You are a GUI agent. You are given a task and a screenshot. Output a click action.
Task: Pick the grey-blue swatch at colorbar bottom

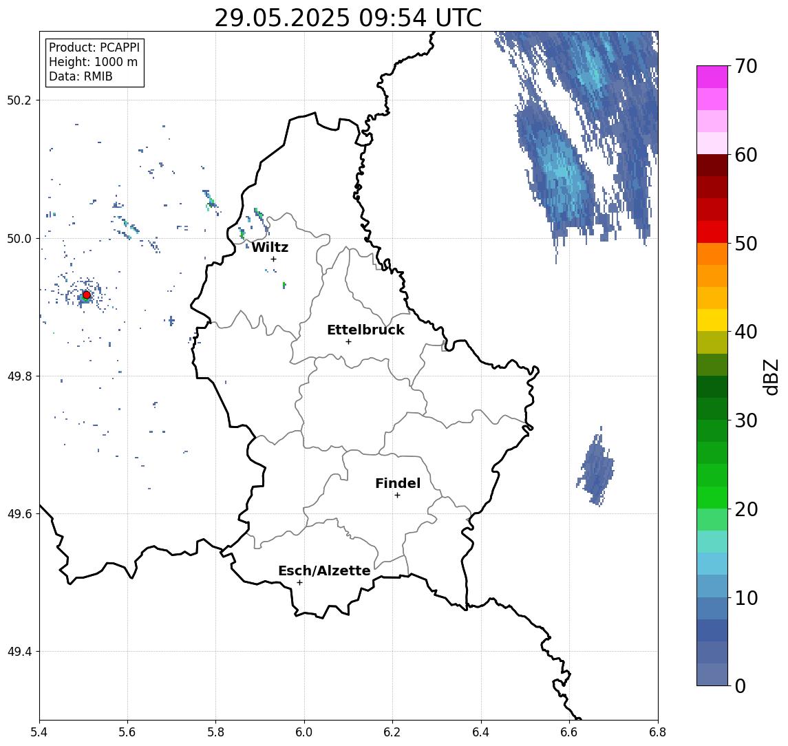[712, 674]
